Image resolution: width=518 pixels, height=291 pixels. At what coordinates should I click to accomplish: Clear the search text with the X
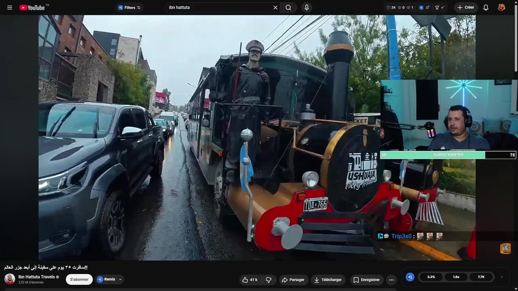coord(275,8)
